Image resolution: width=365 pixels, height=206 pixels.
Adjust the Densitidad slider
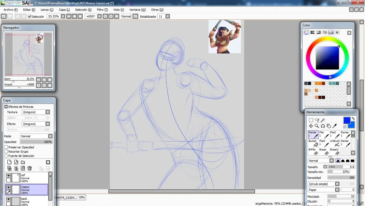341,178
